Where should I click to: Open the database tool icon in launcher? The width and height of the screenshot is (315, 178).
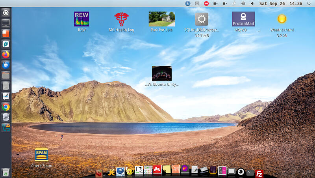pyautogui.click(x=6, y=117)
